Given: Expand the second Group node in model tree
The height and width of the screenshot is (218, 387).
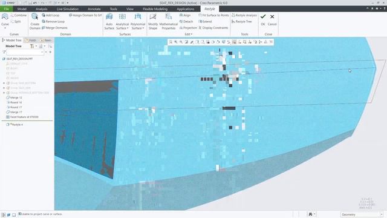Looking at the screenshot, I should (x=4, y=88).
